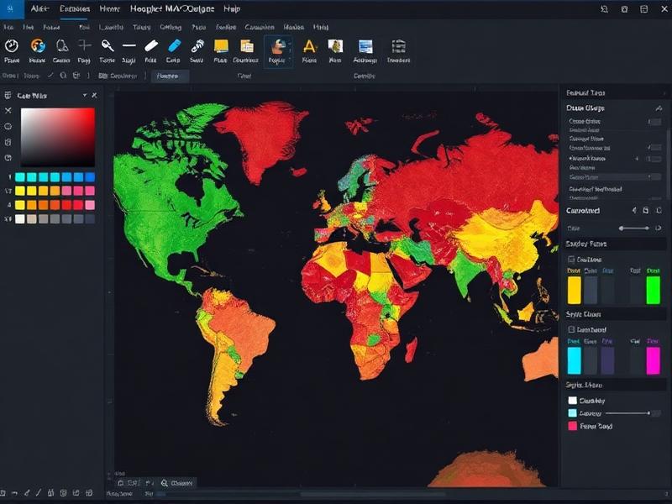The image size is (672, 504).
Task: Click the horizontal scrollbar under the map
Action: tap(373, 494)
